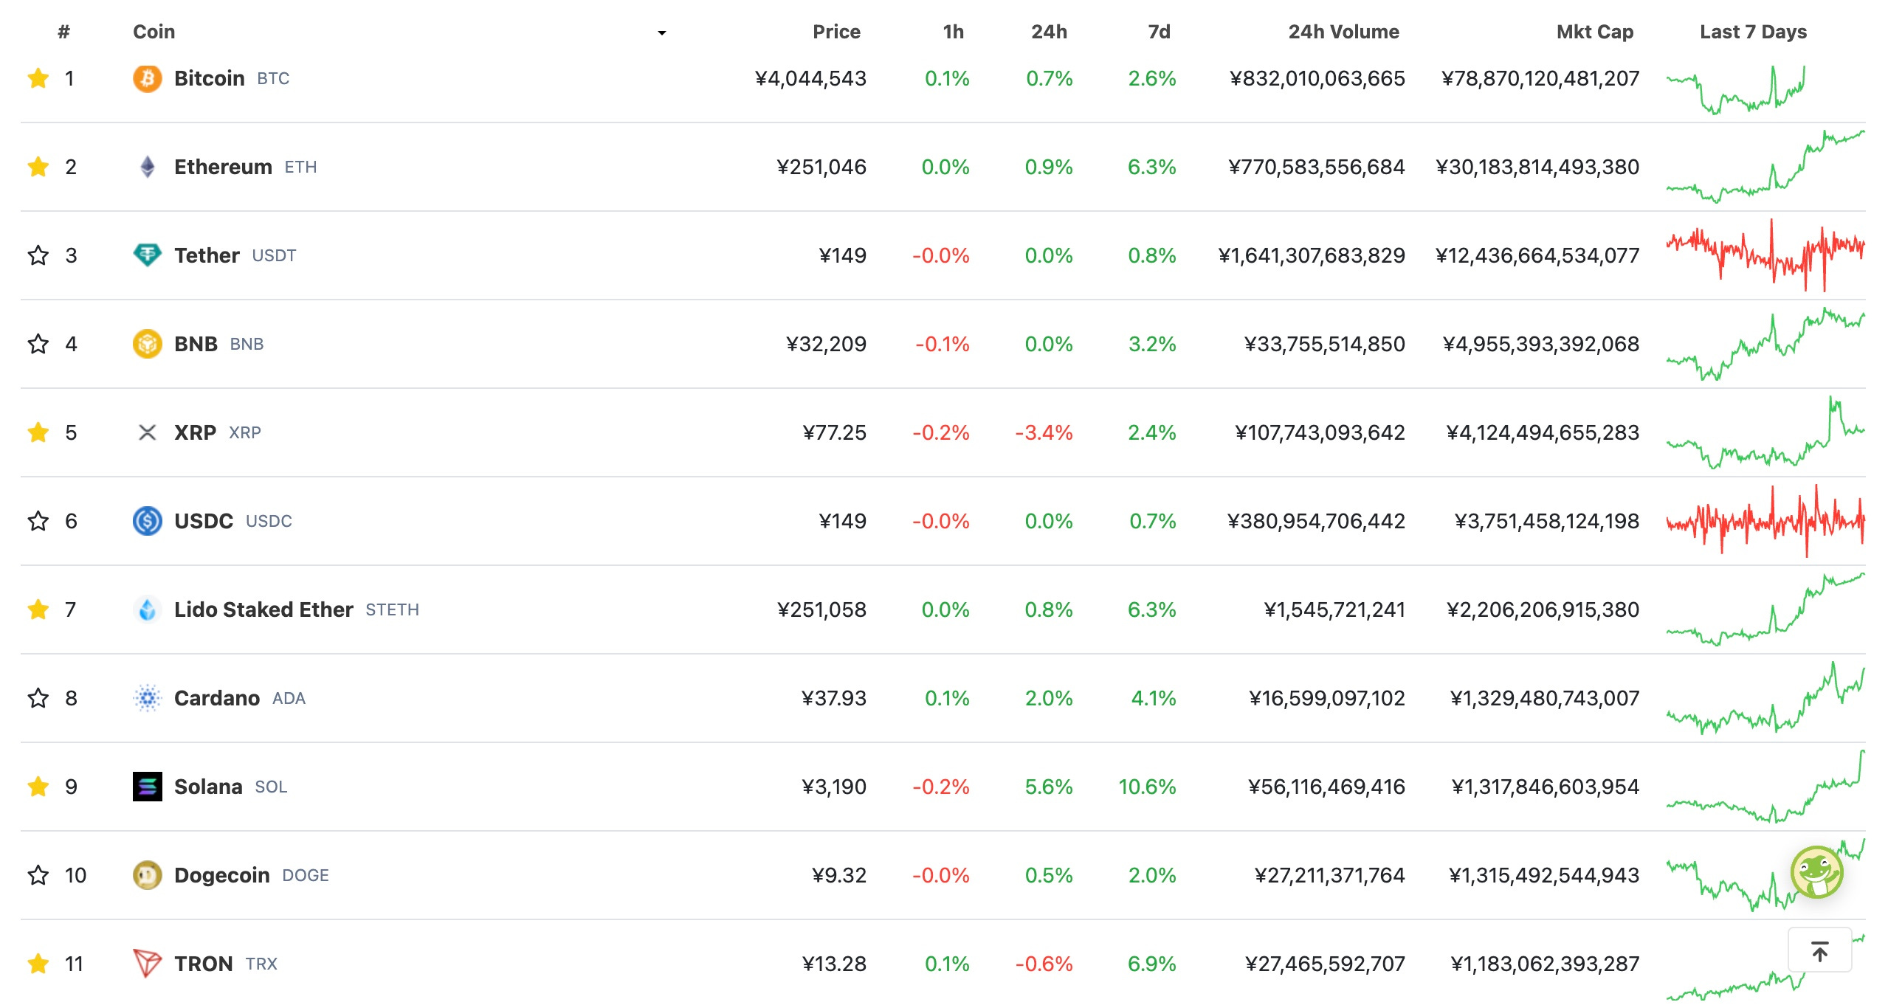
Task: Click Solana 7d change 10.6%
Action: click(x=1147, y=787)
